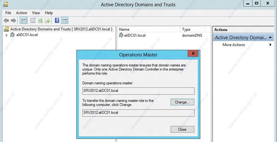
Task: Open the Help menu
Action: pos(49,13)
